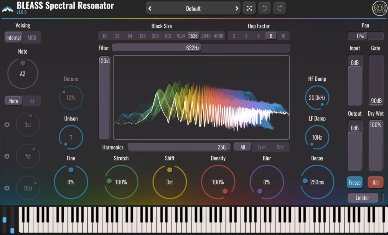The image size is (388, 235).
Task: Select Internal voicing mode
Action: 14,38
